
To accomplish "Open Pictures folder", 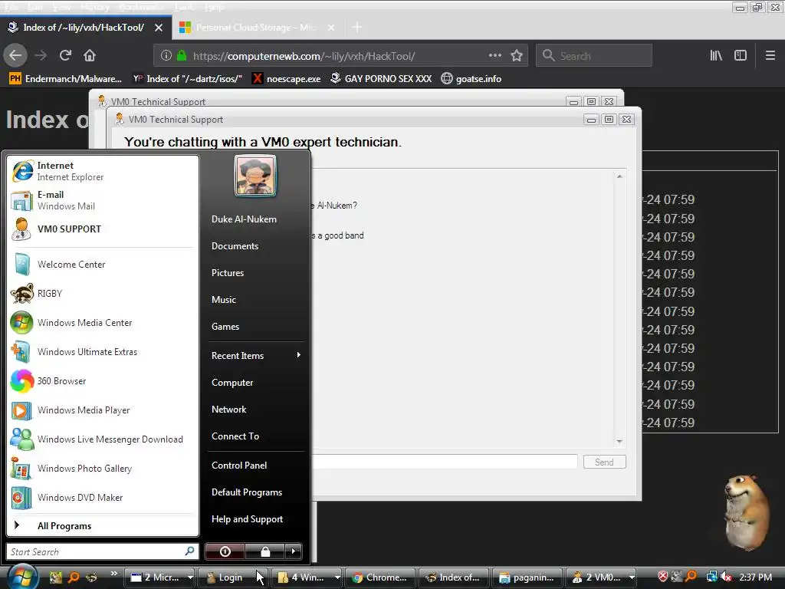I will tap(256, 272).
